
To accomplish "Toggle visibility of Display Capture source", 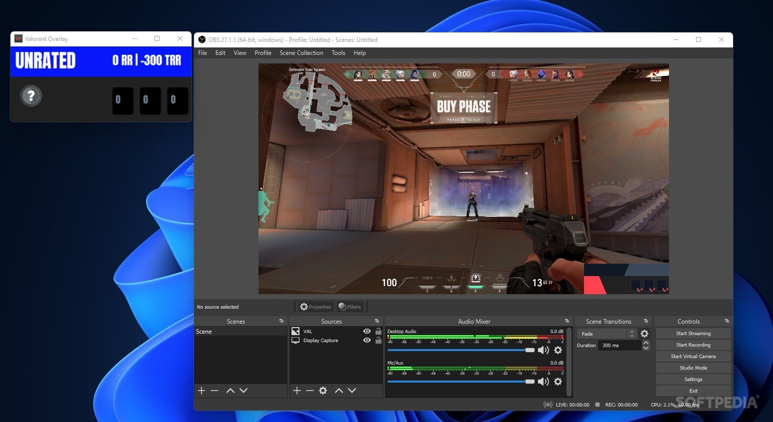I will click(x=367, y=340).
